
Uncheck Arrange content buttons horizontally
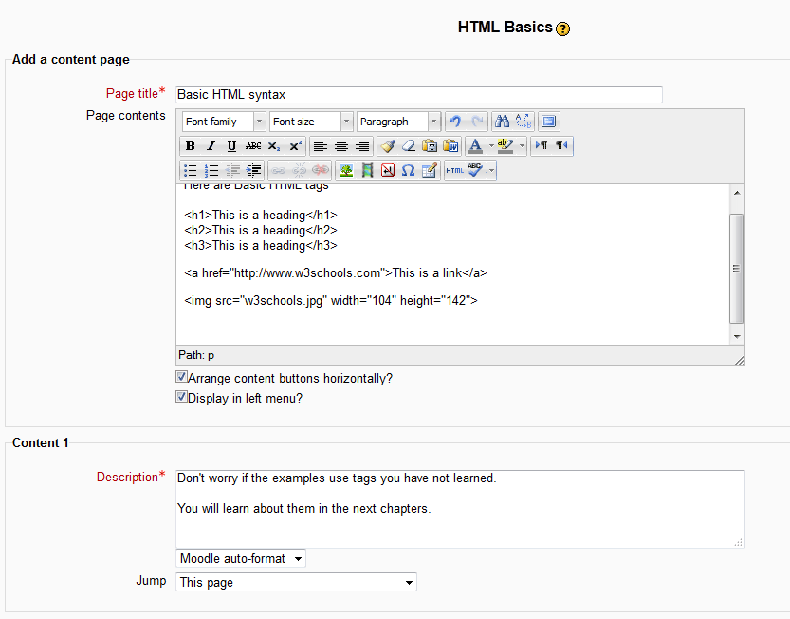click(182, 377)
